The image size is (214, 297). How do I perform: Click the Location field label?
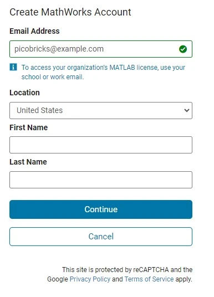[x=24, y=93]
